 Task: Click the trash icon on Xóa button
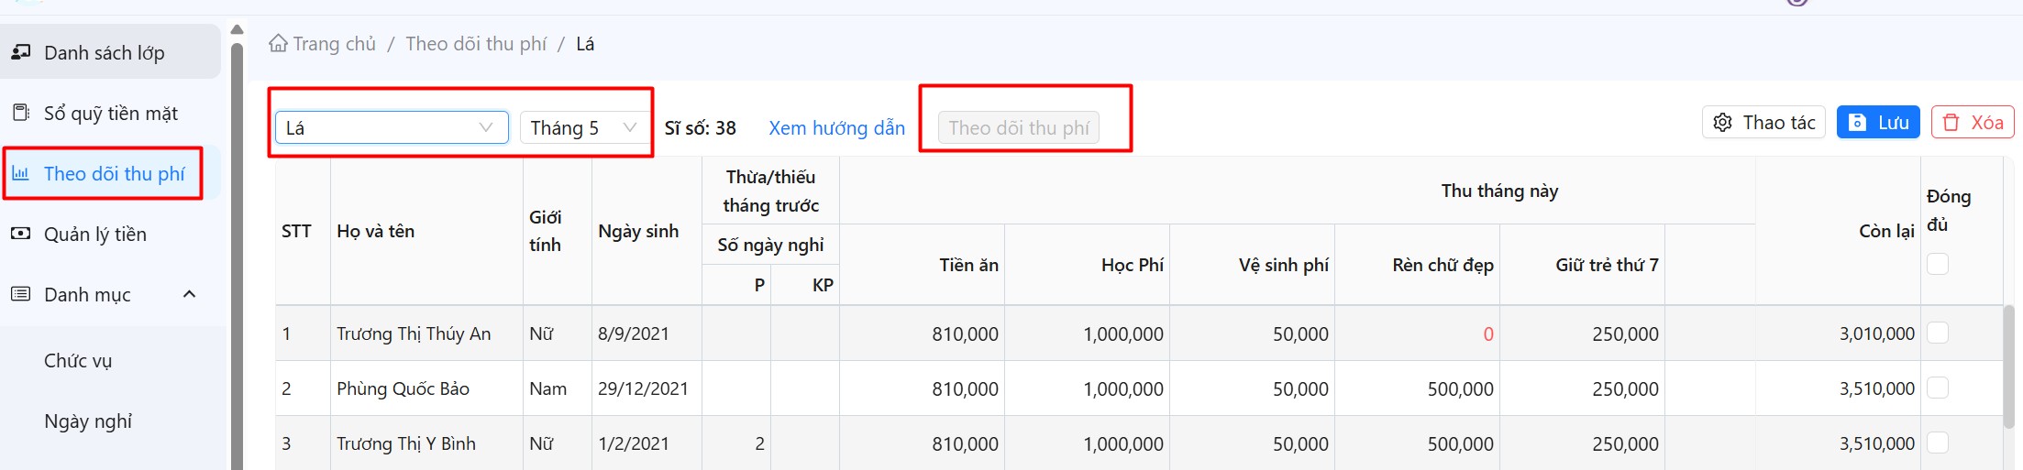coord(1951,123)
